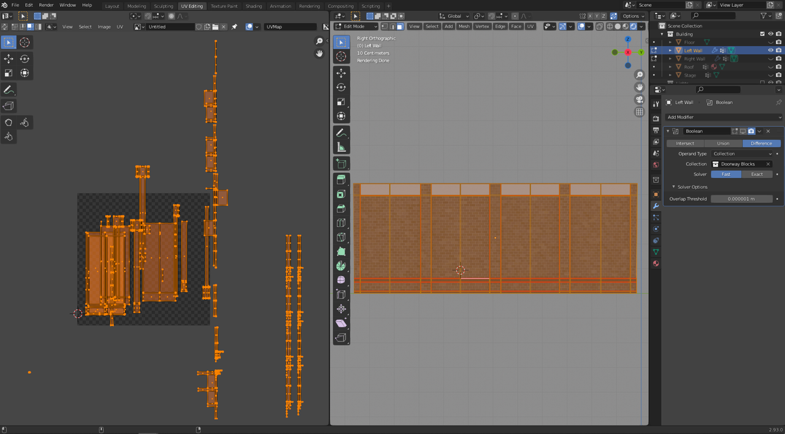Toggle camera view in 3D viewport
785x434 pixels.
640,99
